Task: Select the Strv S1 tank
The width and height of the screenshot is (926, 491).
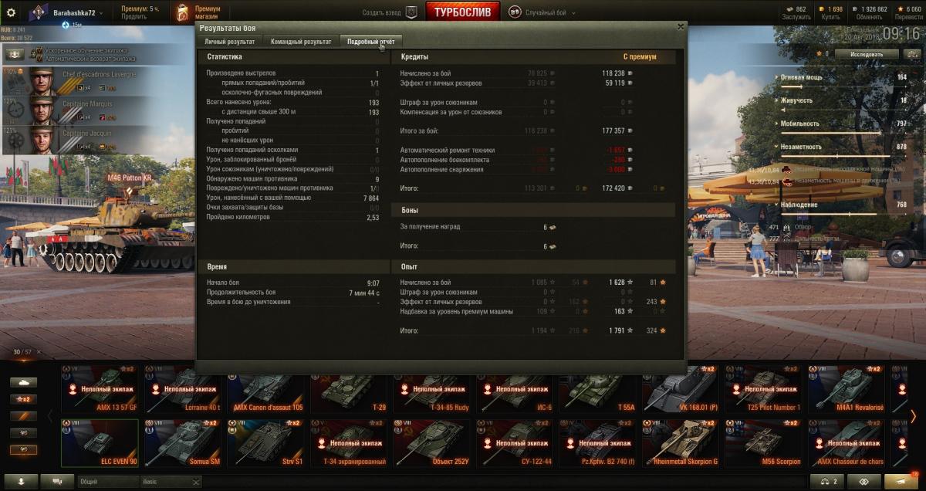Action: 266,443
